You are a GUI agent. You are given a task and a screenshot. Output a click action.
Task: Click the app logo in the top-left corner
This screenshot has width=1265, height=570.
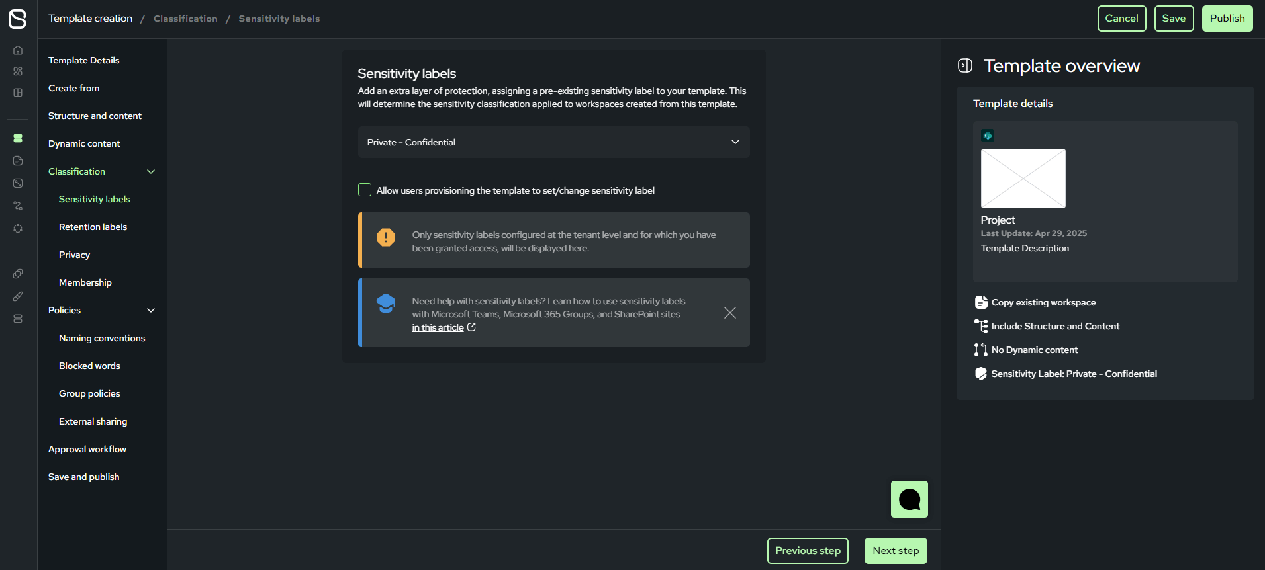(18, 19)
